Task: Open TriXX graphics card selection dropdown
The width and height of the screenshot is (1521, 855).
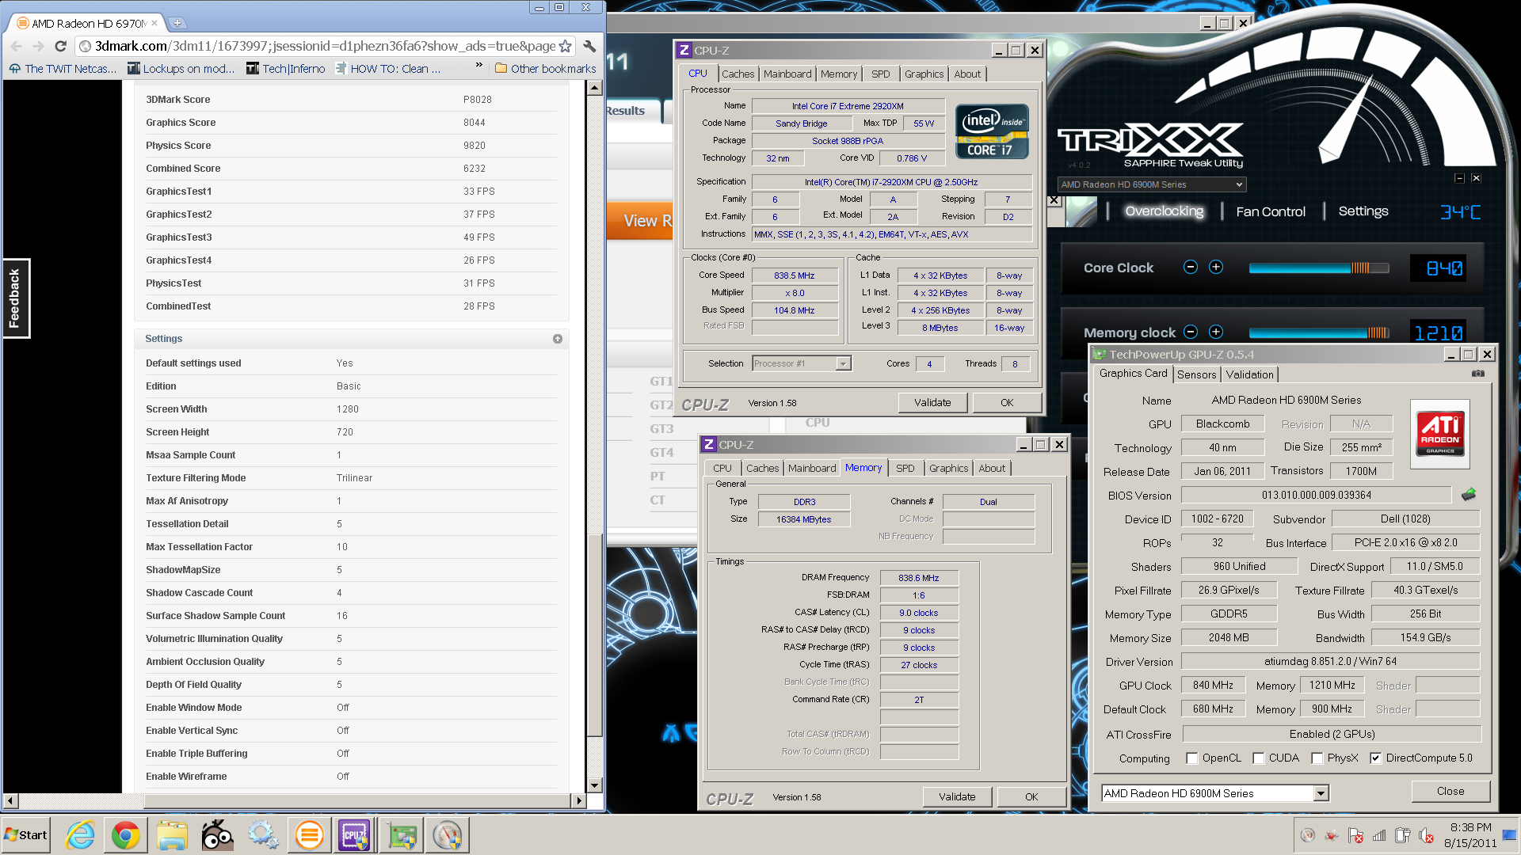Action: [1152, 184]
